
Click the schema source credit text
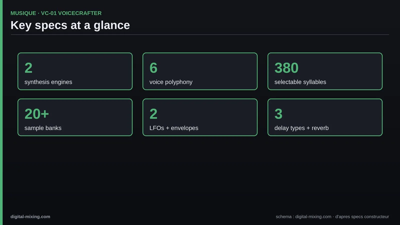tap(332, 217)
